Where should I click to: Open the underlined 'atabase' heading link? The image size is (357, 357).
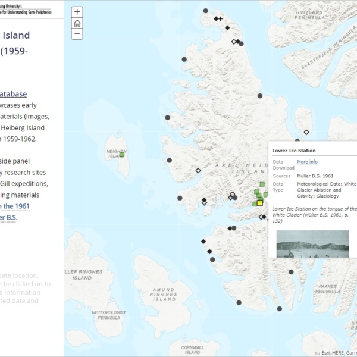[x=13, y=94]
